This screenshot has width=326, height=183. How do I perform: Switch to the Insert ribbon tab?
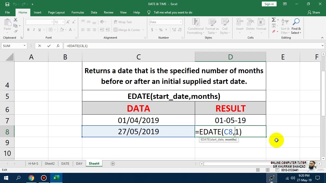[x=37, y=12]
